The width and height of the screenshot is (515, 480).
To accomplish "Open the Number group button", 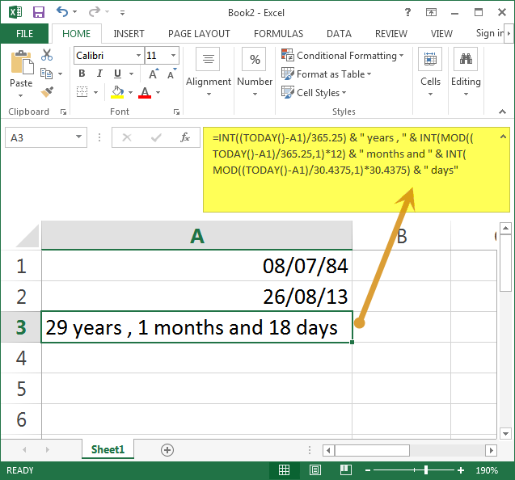I will coord(255,73).
